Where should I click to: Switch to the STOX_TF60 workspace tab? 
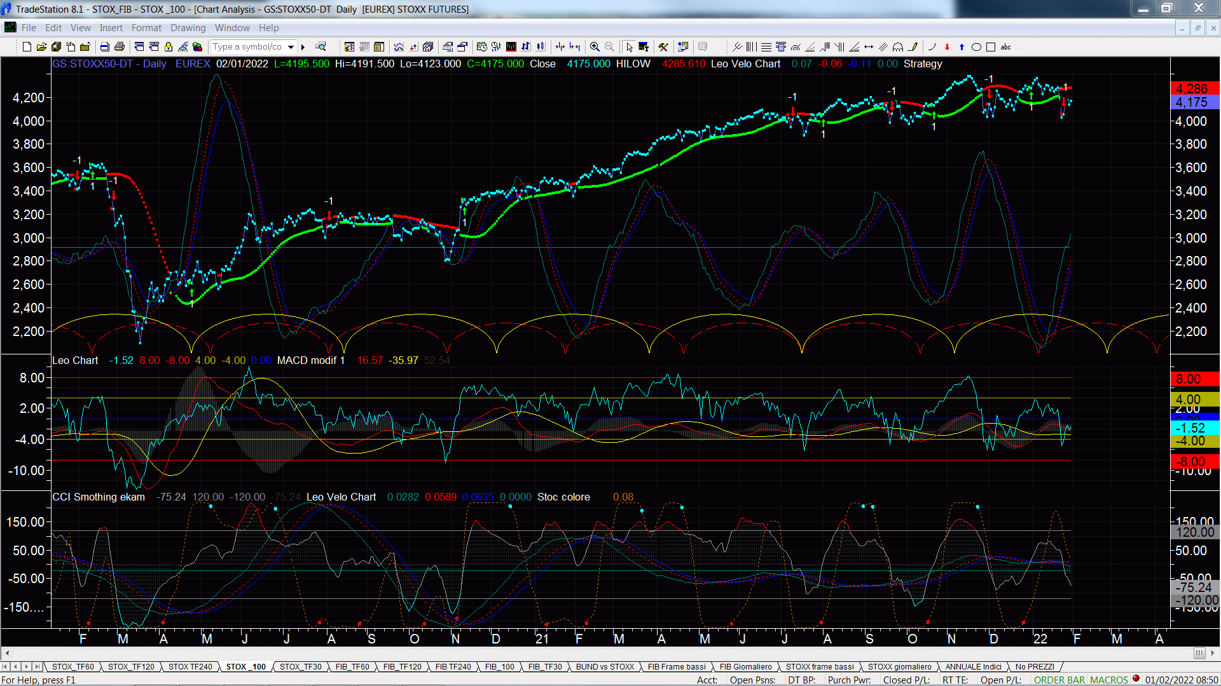click(73, 667)
